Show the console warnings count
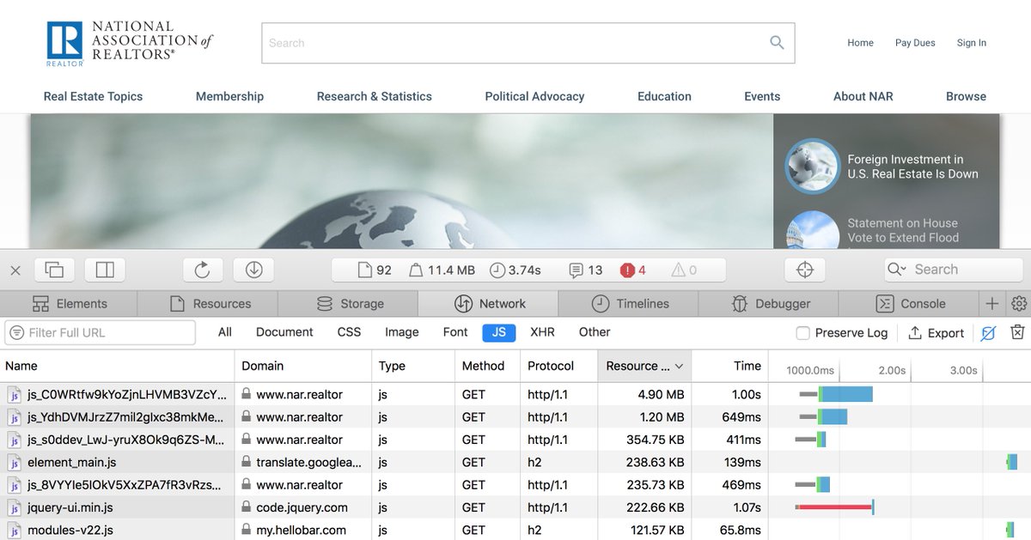Viewport: 1031px width, 540px height. tap(685, 270)
